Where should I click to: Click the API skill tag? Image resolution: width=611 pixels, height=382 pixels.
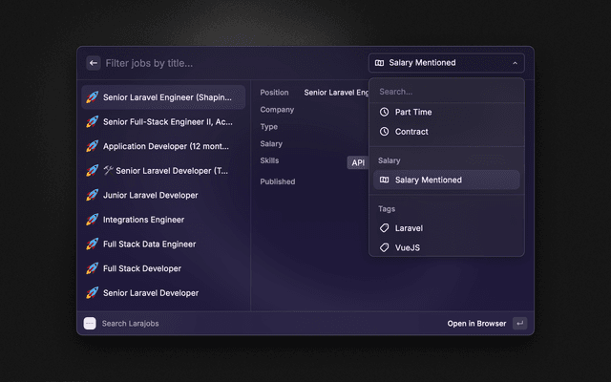[x=358, y=162]
